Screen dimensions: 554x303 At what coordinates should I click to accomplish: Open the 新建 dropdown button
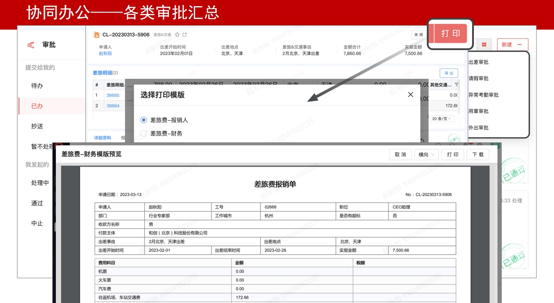pos(507,44)
